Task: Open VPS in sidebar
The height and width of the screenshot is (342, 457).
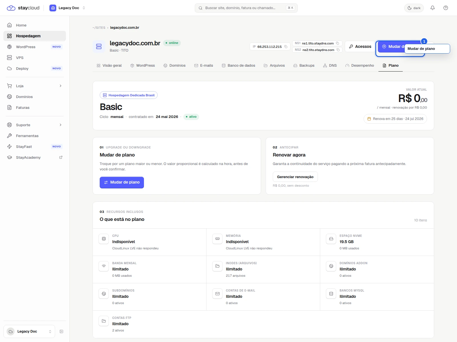Action: tap(35, 58)
